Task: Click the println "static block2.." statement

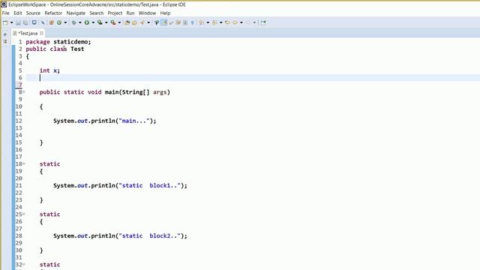Action: click(120, 235)
